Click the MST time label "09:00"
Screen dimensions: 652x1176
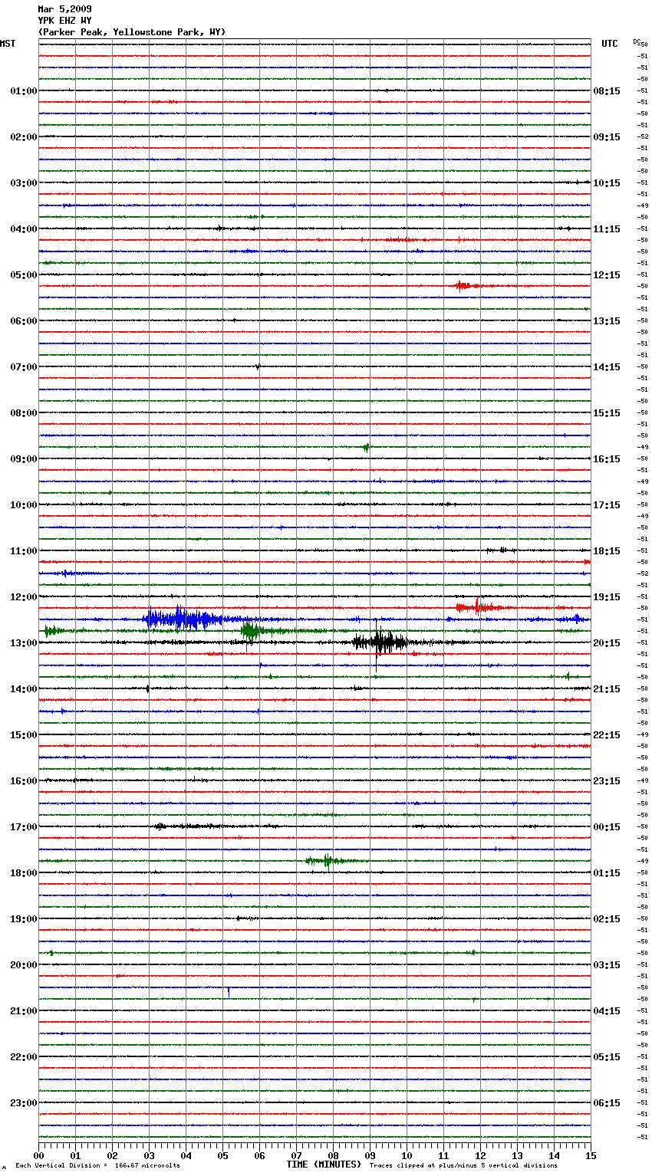point(24,459)
